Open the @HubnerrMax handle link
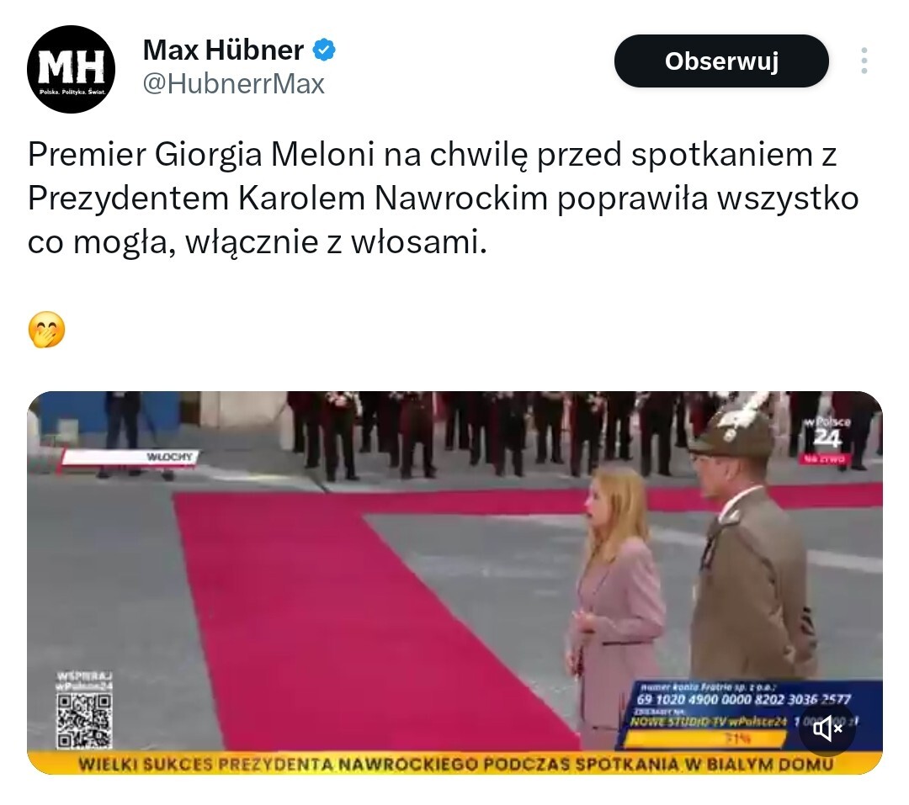 234,84
